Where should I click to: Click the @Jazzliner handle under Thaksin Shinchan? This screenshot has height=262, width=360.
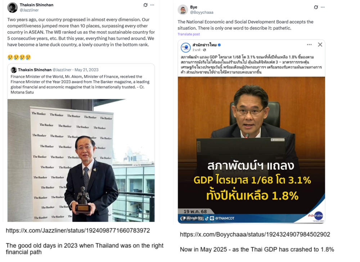point(29,10)
